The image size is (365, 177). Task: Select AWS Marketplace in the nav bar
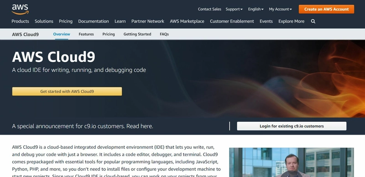pyautogui.click(x=187, y=21)
